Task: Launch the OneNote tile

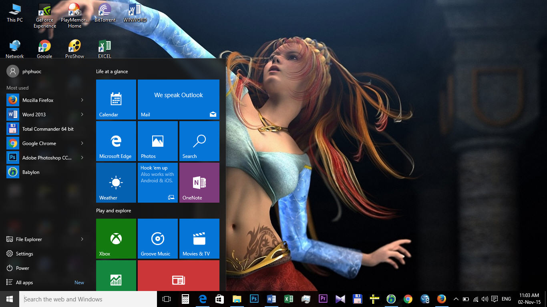Action: coord(199,182)
